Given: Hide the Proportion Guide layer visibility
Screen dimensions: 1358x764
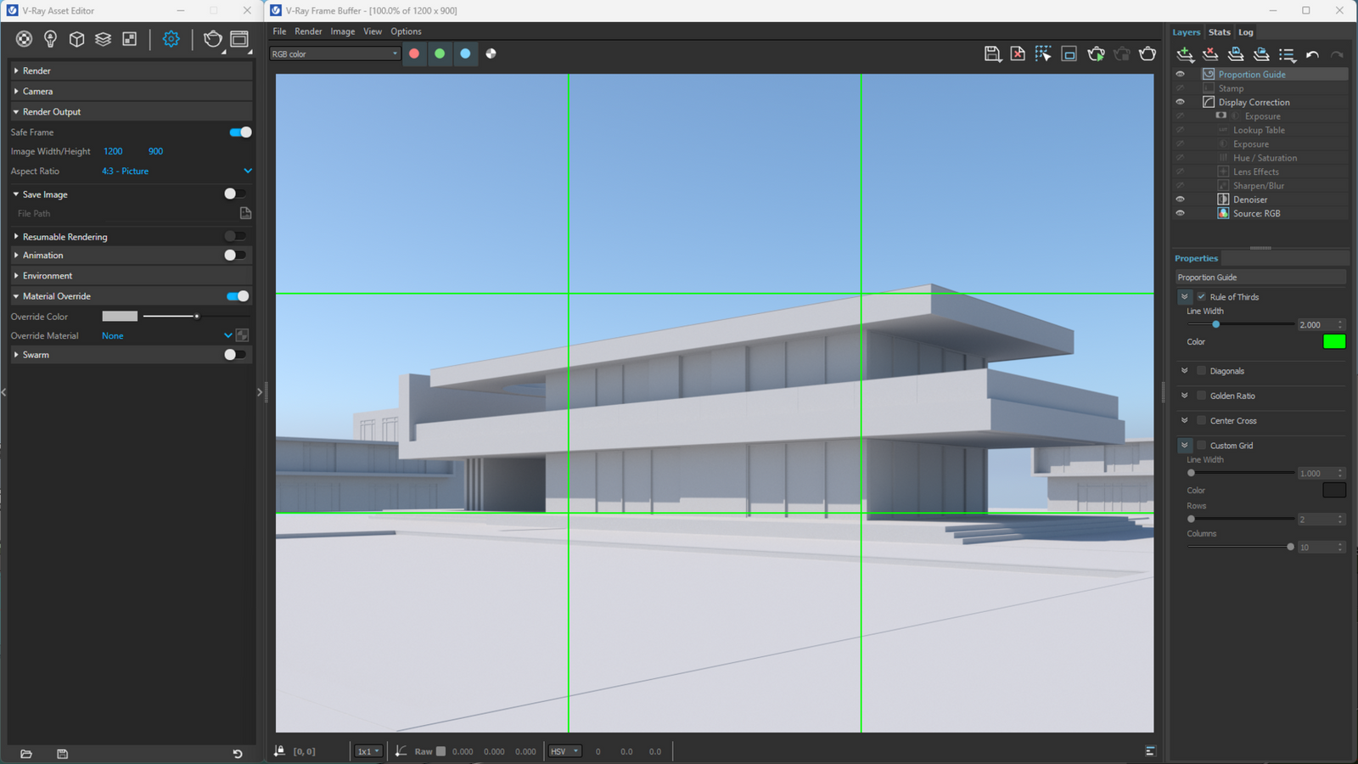Looking at the screenshot, I should point(1180,74).
